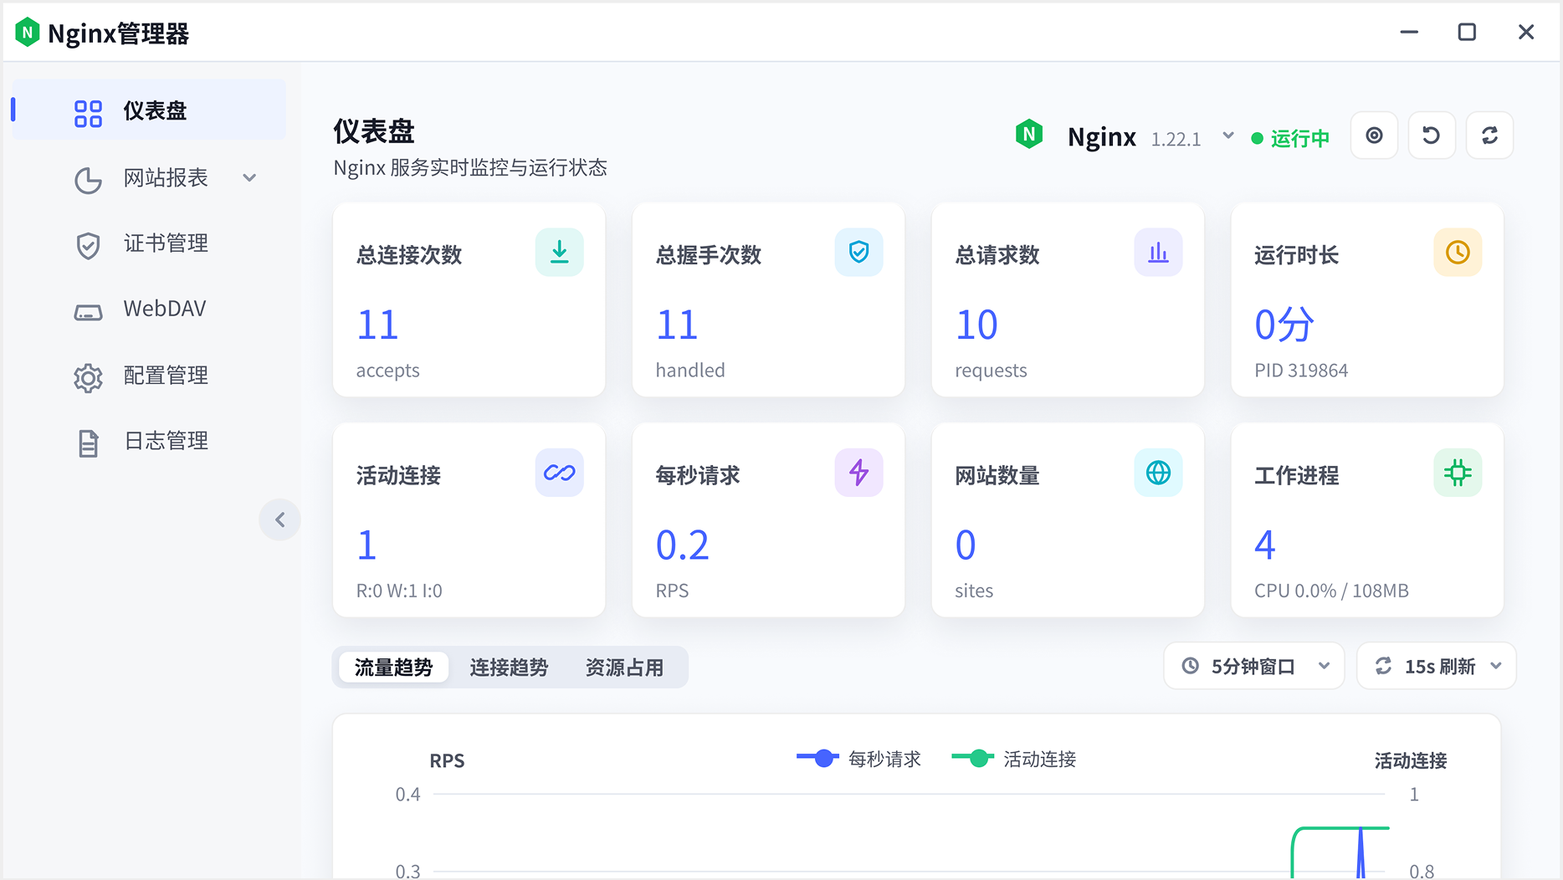The height and width of the screenshot is (880, 1563).
Task: Close the Nginx管理器 window
Action: pos(1526,32)
